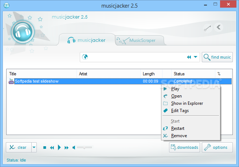Click the 00:00:09 length cell
The image size is (239, 167).
click(x=150, y=81)
